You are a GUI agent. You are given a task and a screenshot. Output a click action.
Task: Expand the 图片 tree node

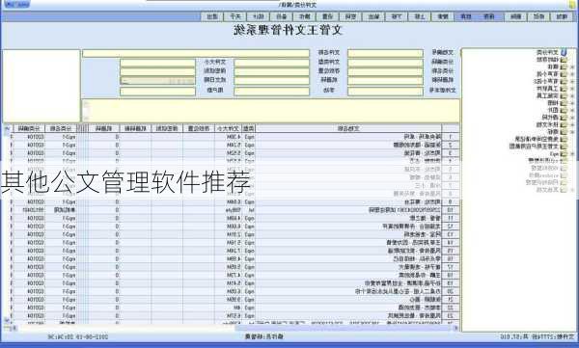pyautogui.click(x=572, y=110)
